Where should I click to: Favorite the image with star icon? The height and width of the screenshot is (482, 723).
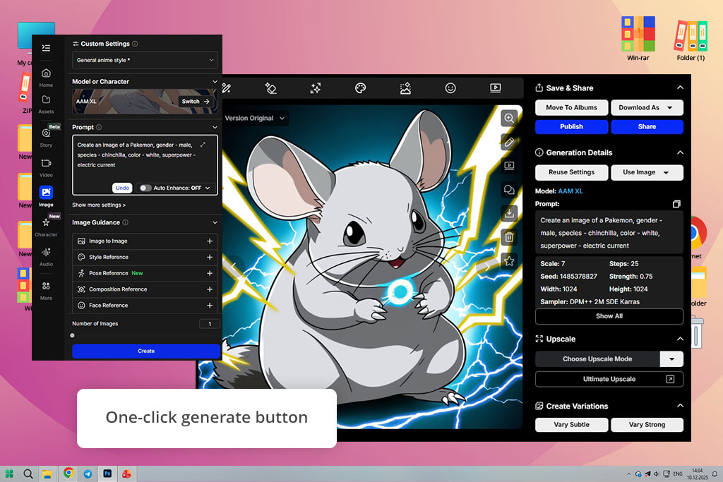point(509,261)
